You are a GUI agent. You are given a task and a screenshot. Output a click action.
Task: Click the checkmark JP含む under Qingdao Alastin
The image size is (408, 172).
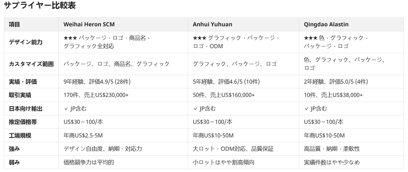click(315, 108)
